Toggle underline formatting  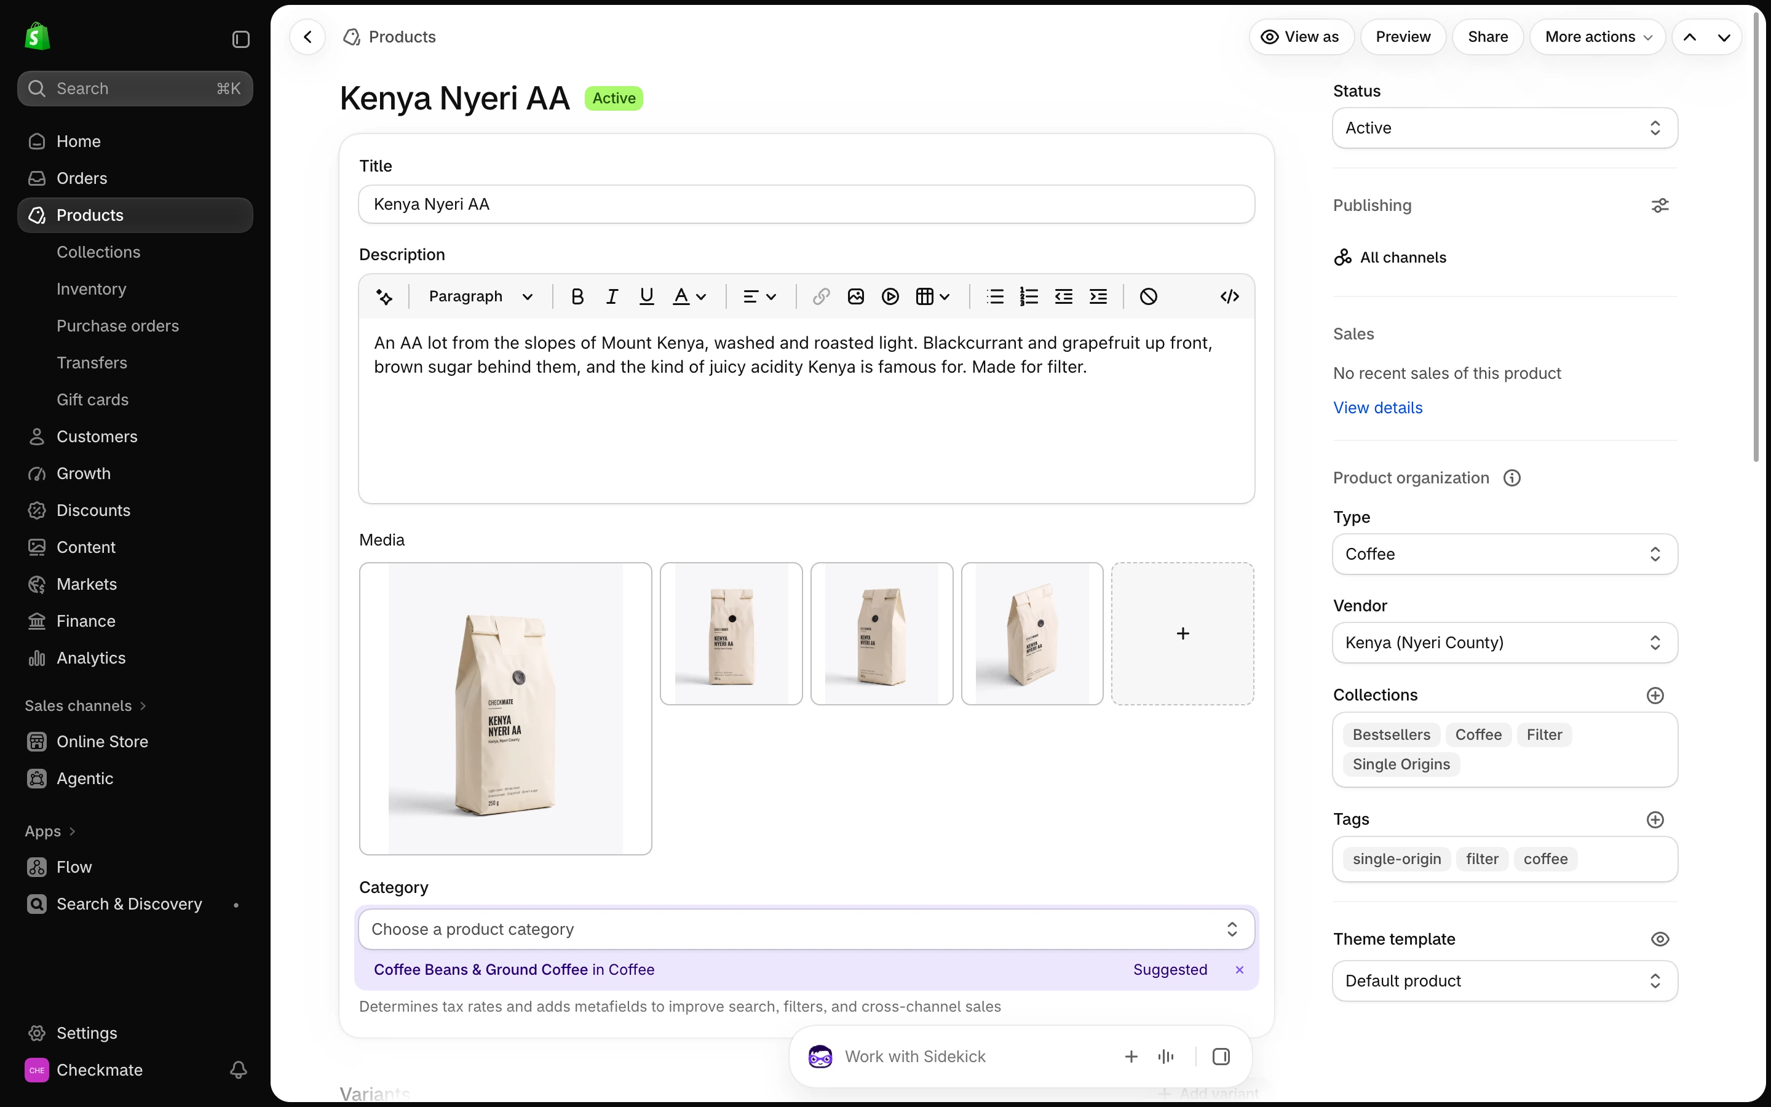tap(646, 296)
